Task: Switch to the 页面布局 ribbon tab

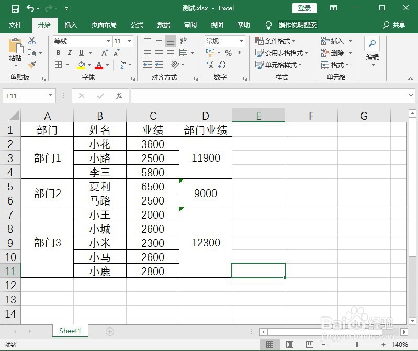Action: 104,25
